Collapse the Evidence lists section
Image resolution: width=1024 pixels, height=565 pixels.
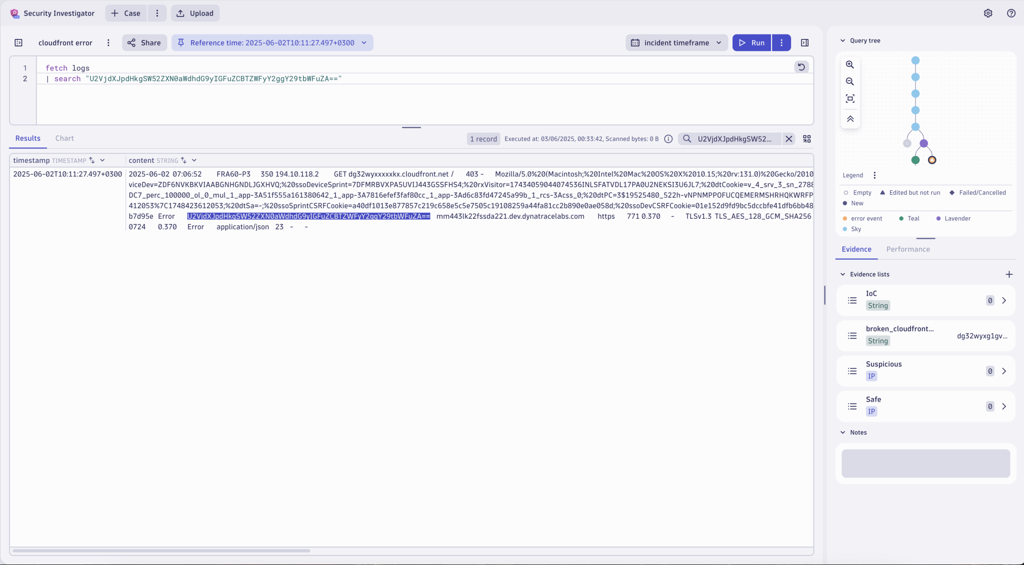click(843, 274)
